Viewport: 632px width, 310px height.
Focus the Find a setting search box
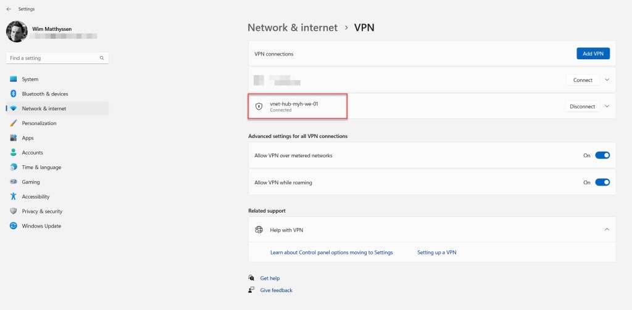coord(52,58)
